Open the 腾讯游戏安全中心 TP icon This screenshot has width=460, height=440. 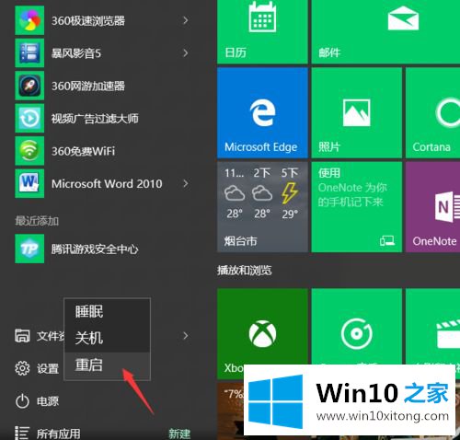tap(29, 249)
